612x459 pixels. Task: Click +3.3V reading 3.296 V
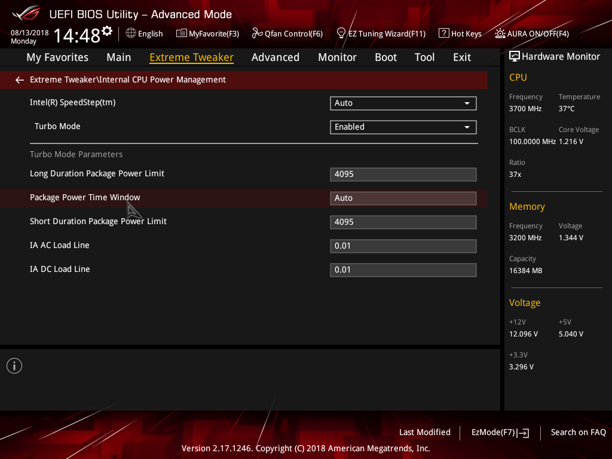[521, 367]
